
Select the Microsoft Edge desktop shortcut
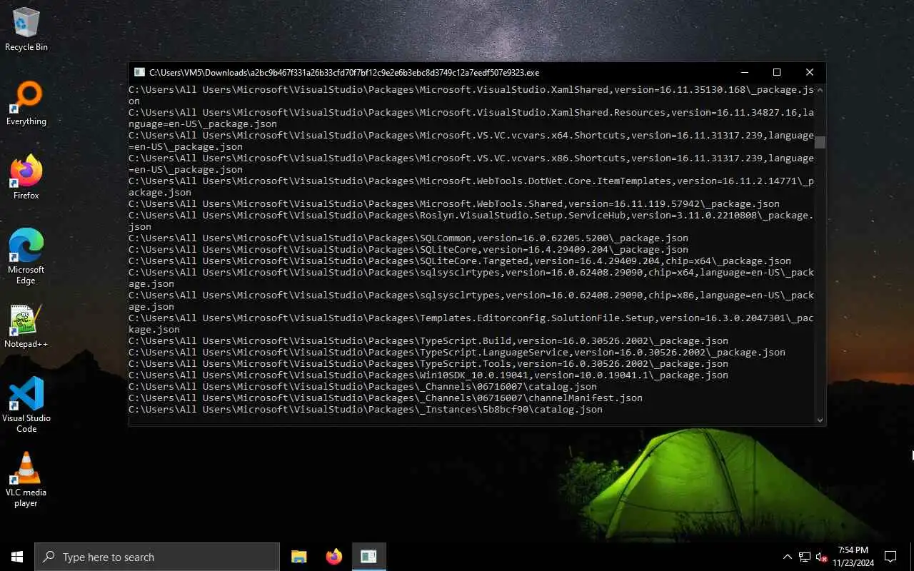(x=26, y=257)
